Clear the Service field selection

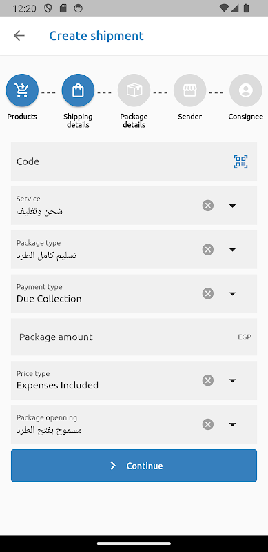click(x=208, y=205)
